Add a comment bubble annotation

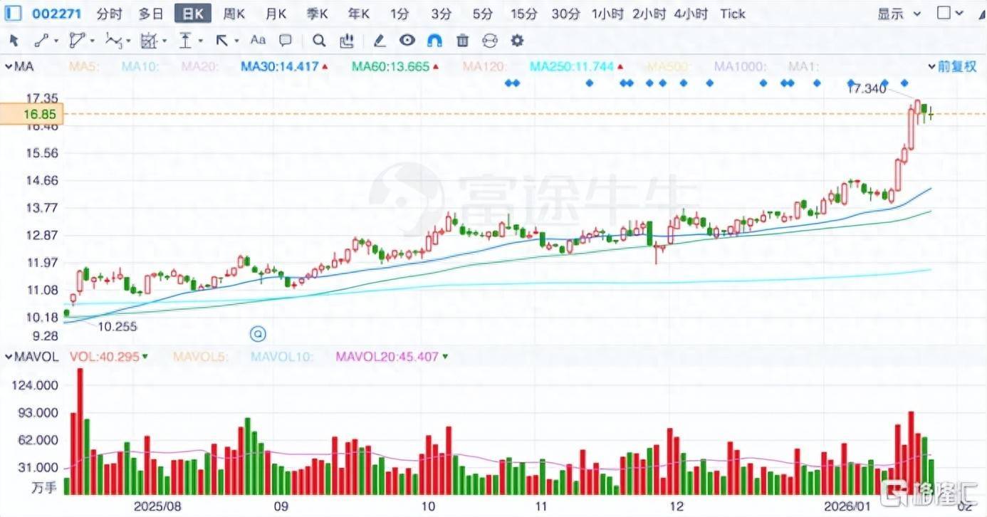point(286,41)
